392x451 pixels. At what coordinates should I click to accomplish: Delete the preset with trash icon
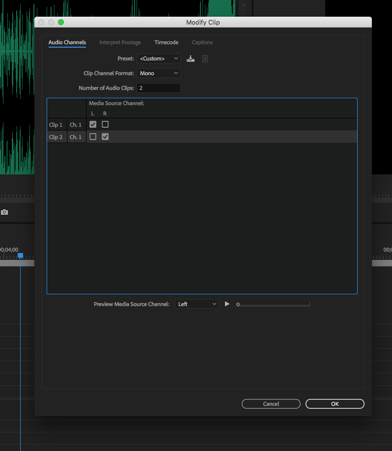tap(205, 58)
